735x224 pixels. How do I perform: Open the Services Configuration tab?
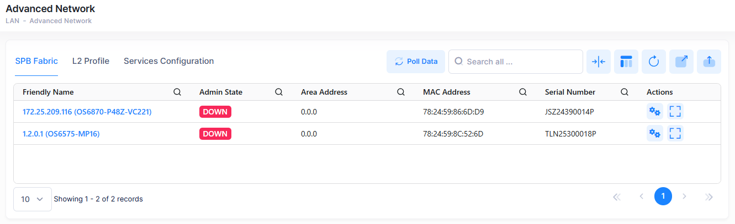click(168, 61)
